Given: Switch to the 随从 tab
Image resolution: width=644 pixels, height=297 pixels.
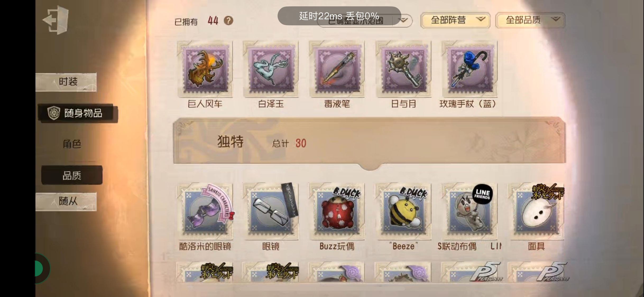Looking at the screenshot, I should coord(66,201).
